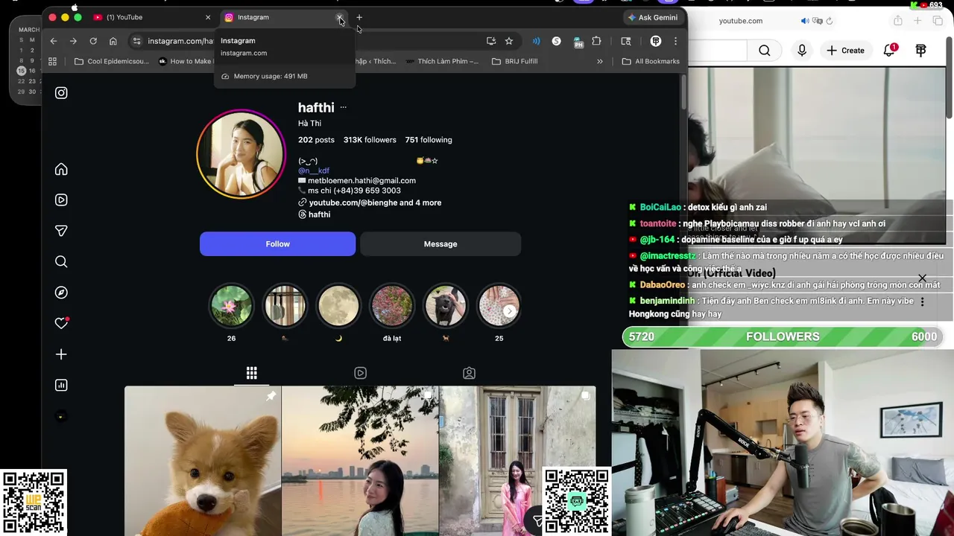Show the next story highlights with the arrow
This screenshot has height=536, width=954.
(x=509, y=311)
